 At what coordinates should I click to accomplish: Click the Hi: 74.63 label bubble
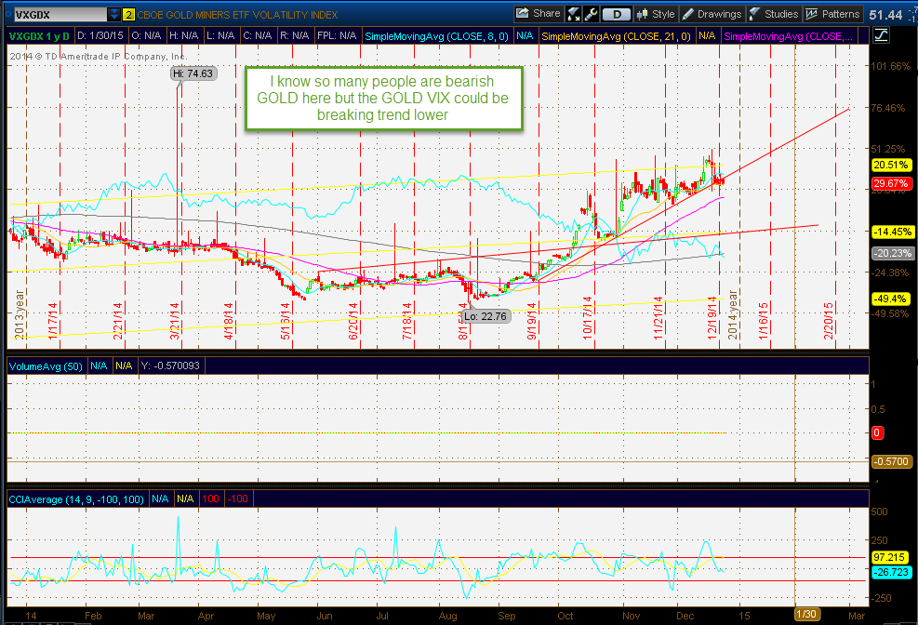click(193, 72)
